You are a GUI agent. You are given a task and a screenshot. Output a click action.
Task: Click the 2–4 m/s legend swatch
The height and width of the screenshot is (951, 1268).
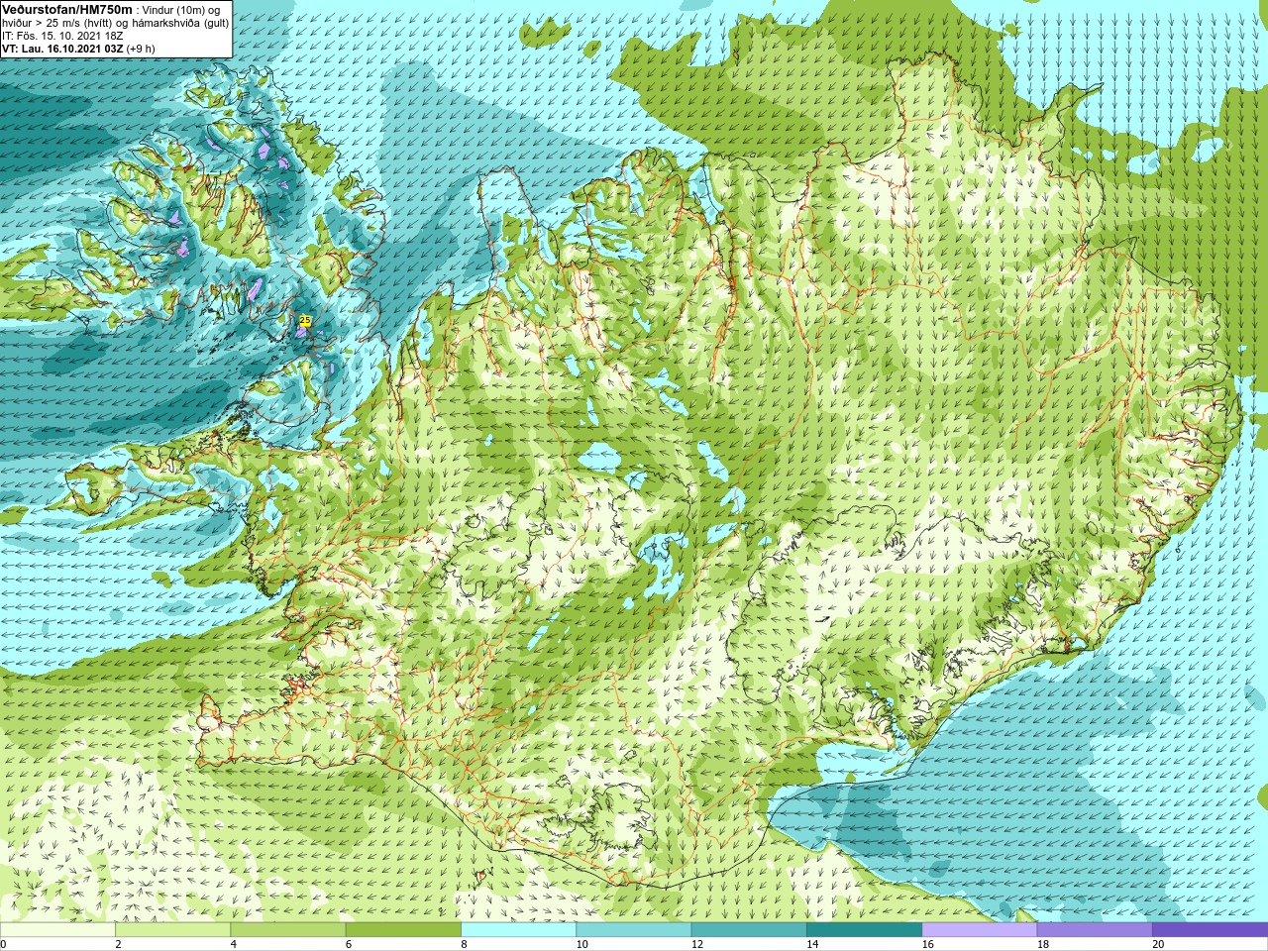tap(172, 929)
